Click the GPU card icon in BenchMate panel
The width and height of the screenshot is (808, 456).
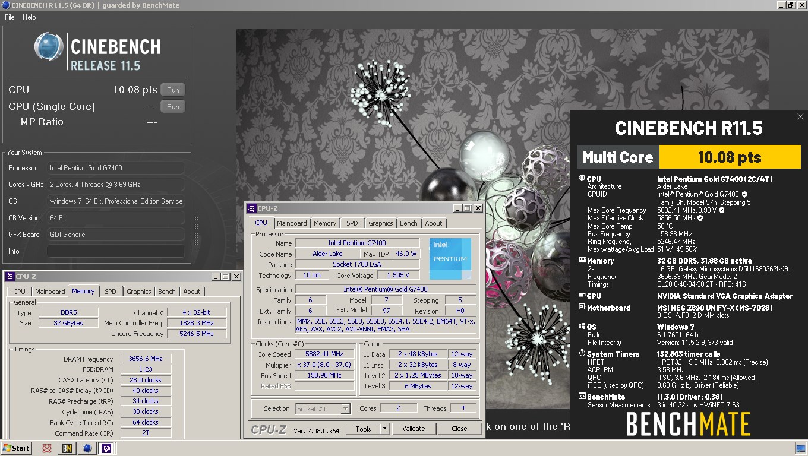pos(582,296)
